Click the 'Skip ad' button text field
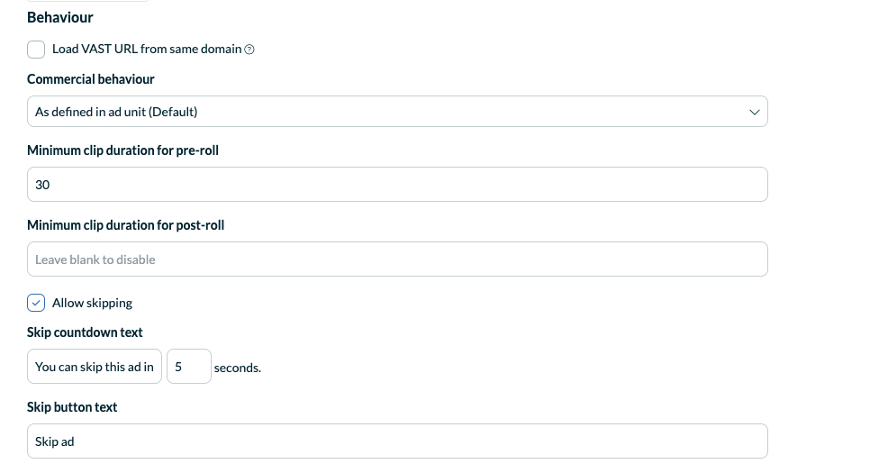 pyautogui.click(x=397, y=441)
